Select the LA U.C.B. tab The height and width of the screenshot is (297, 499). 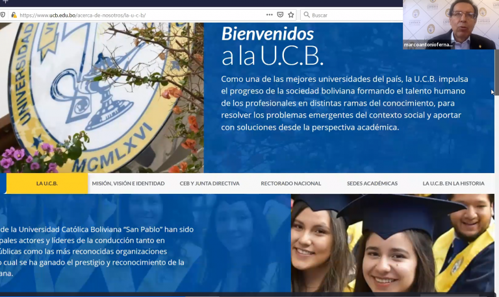click(x=47, y=184)
